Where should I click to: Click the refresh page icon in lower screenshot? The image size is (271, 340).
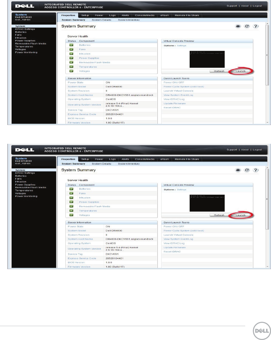247,170
